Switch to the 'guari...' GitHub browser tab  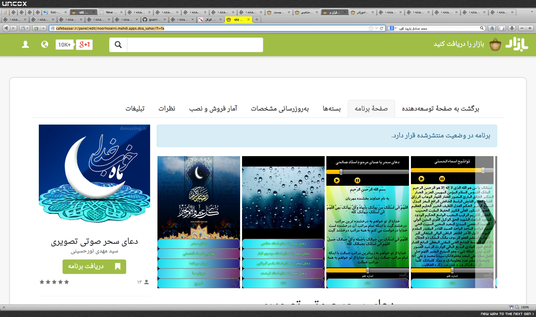click(x=154, y=20)
